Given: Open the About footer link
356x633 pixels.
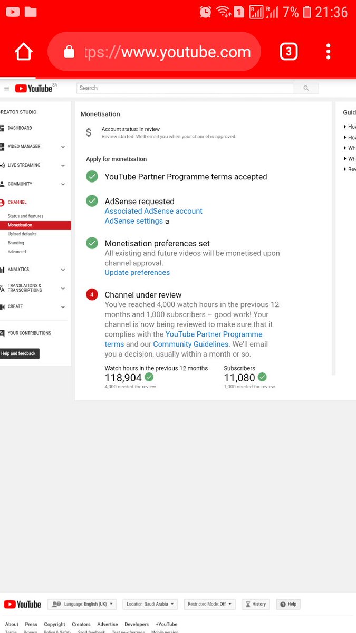Looking at the screenshot, I should (12, 624).
